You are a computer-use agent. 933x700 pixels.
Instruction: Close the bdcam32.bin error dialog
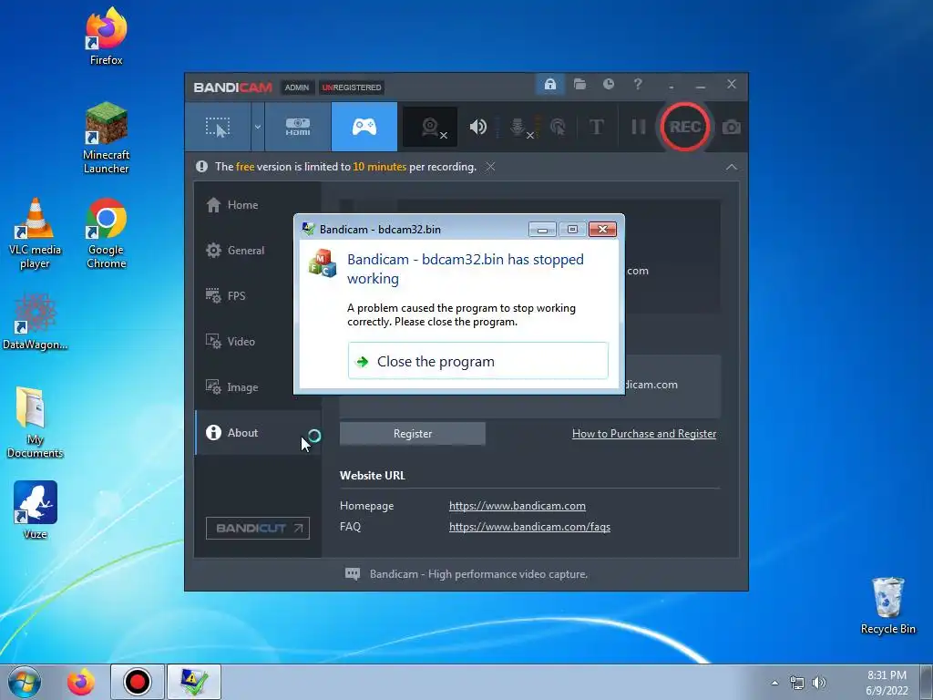click(602, 229)
